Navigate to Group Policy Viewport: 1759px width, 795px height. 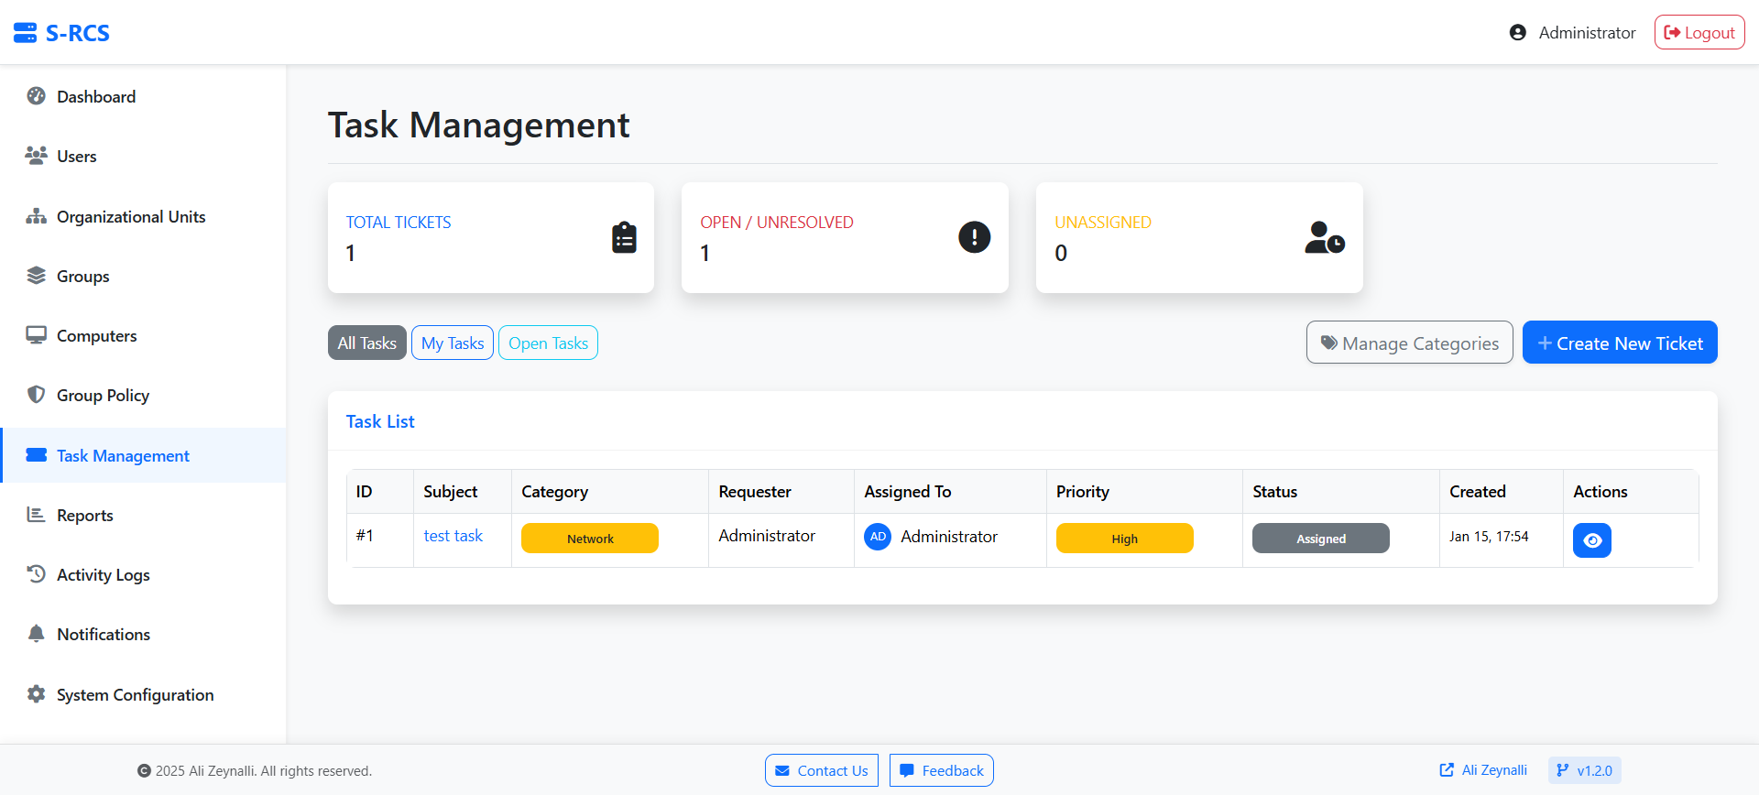(x=143, y=395)
